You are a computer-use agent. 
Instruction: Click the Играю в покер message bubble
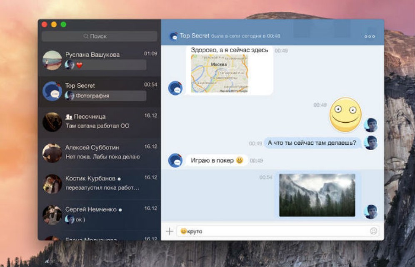[217, 160]
